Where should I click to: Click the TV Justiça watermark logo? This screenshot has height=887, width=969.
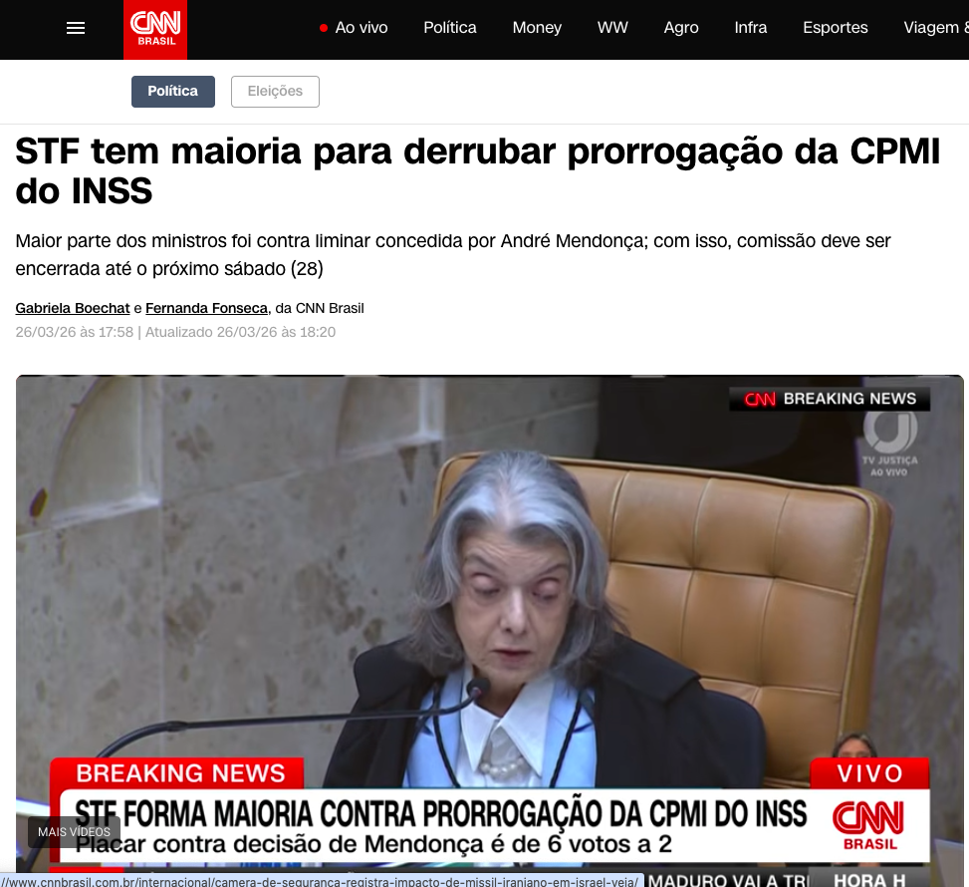coord(890,444)
